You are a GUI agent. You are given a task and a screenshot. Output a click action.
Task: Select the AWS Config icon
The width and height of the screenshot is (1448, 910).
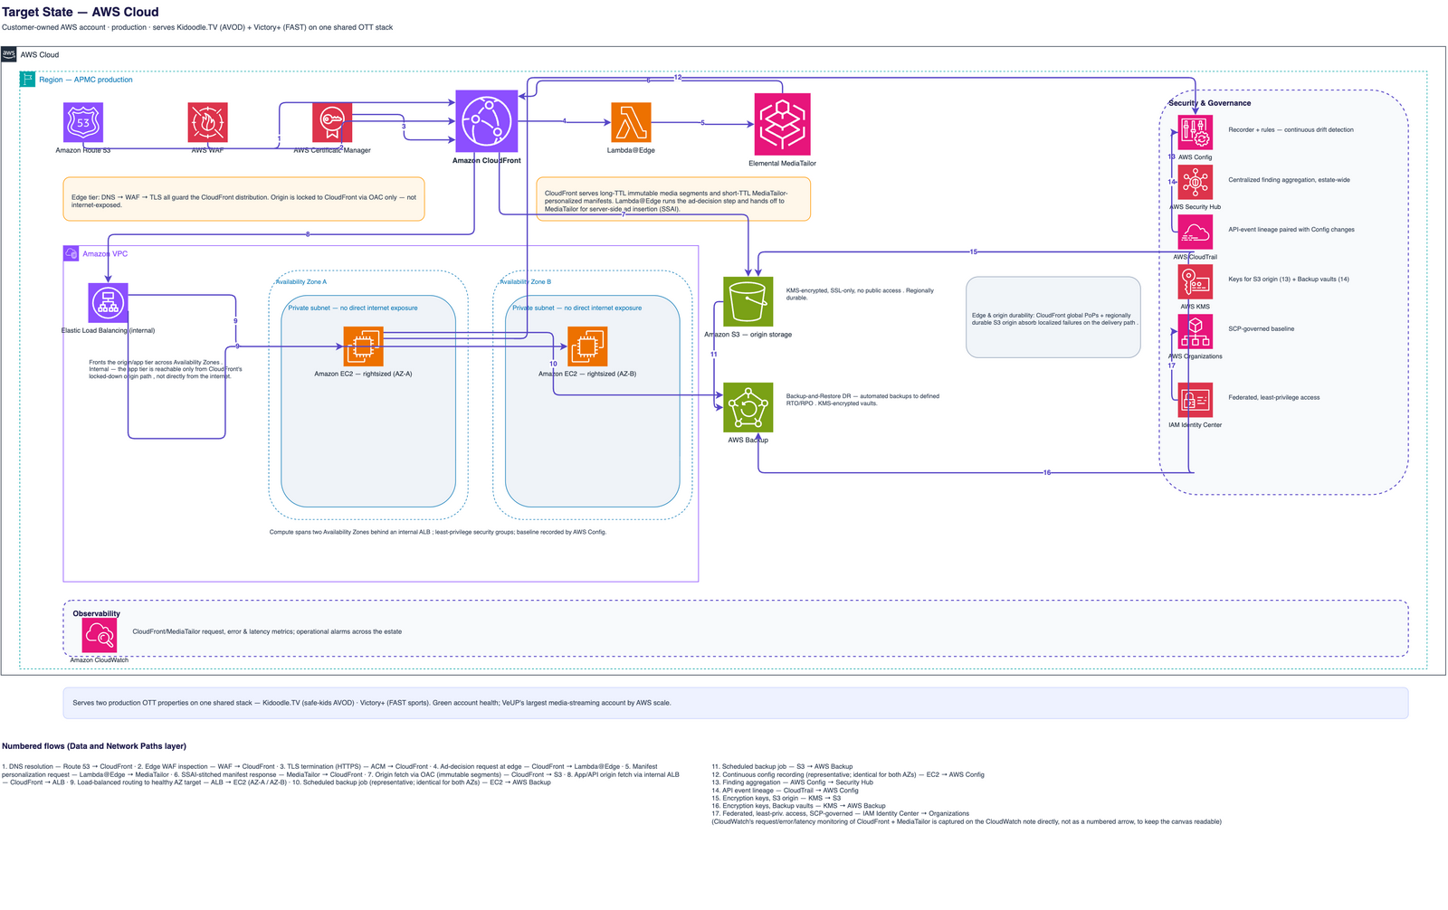tap(1196, 132)
